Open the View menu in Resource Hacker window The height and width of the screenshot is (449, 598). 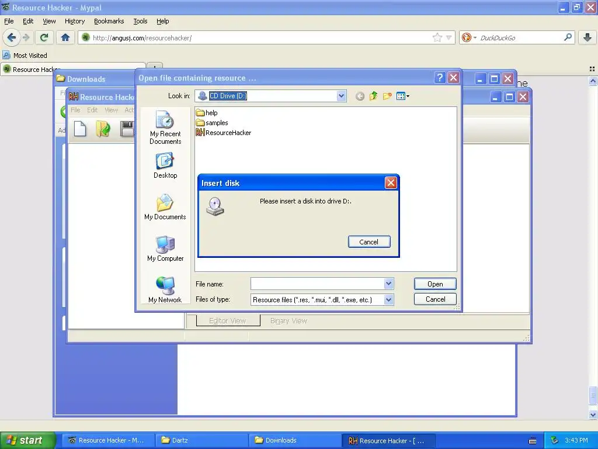111,110
